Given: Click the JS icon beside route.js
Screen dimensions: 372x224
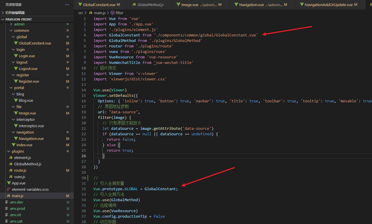Looking at the screenshot, I should click(x=11, y=170).
